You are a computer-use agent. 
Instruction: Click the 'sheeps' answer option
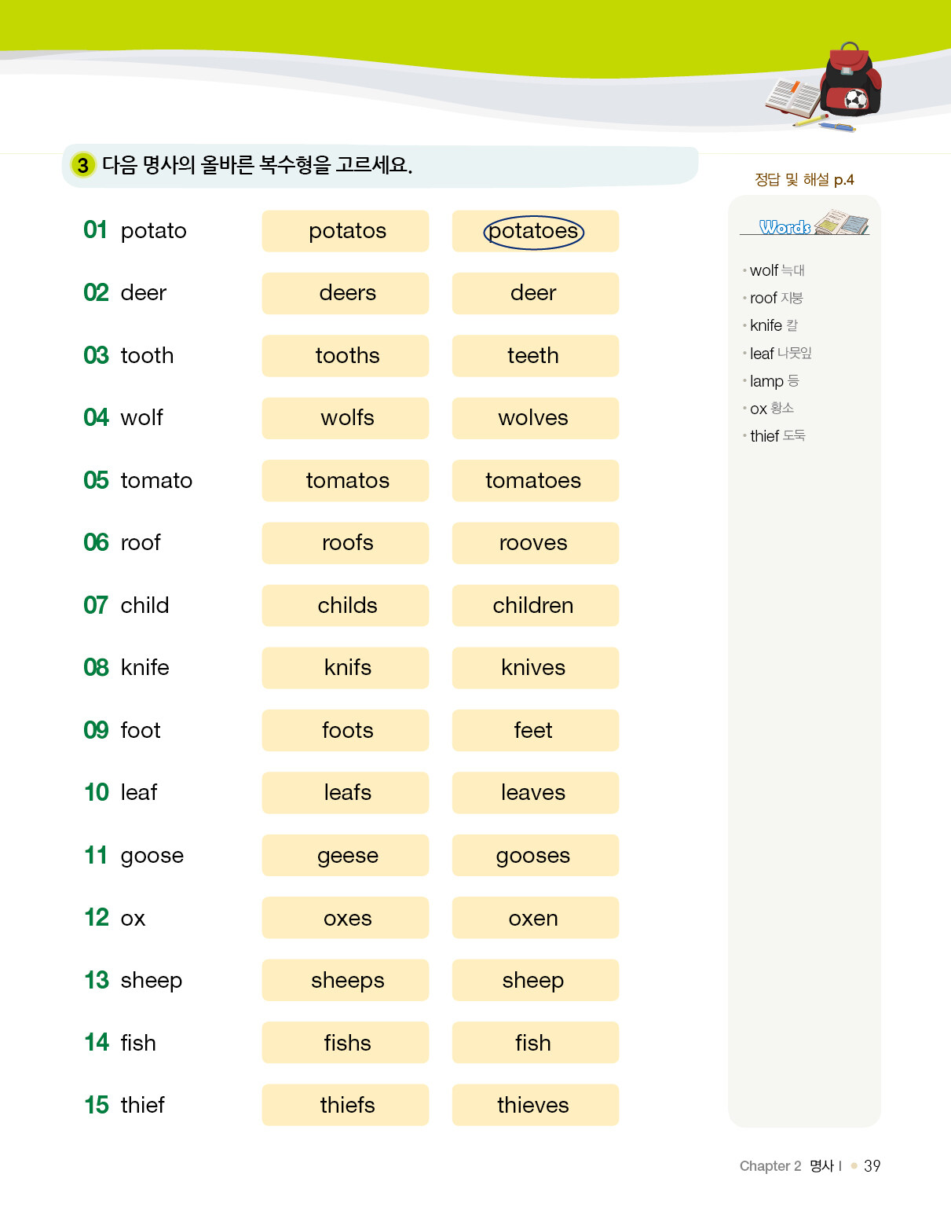click(346, 981)
